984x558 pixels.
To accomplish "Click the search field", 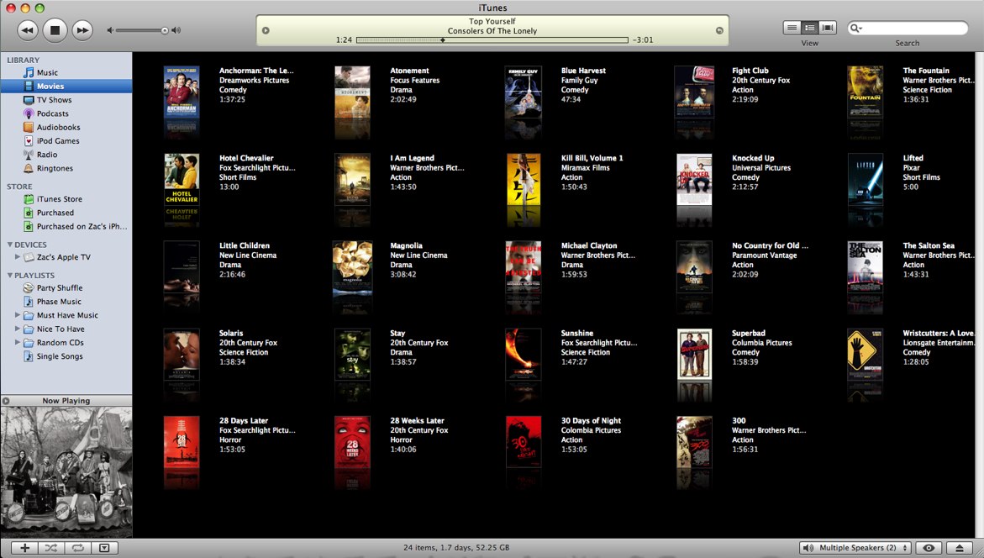I will pyautogui.click(x=908, y=29).
